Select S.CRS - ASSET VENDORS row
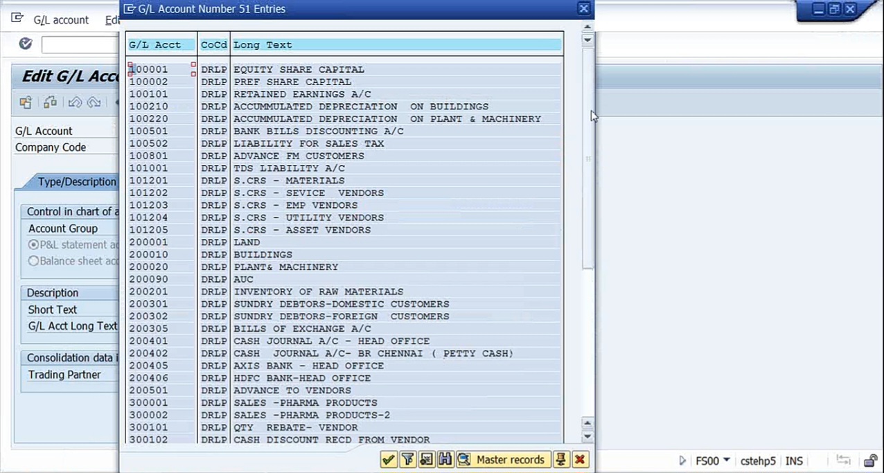 point(344,230)
